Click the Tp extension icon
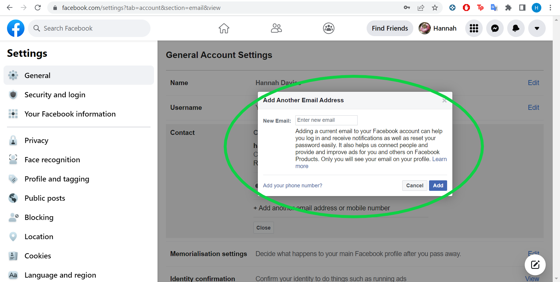This screenshot has height=282, width=560. click(x=480, y=8)
